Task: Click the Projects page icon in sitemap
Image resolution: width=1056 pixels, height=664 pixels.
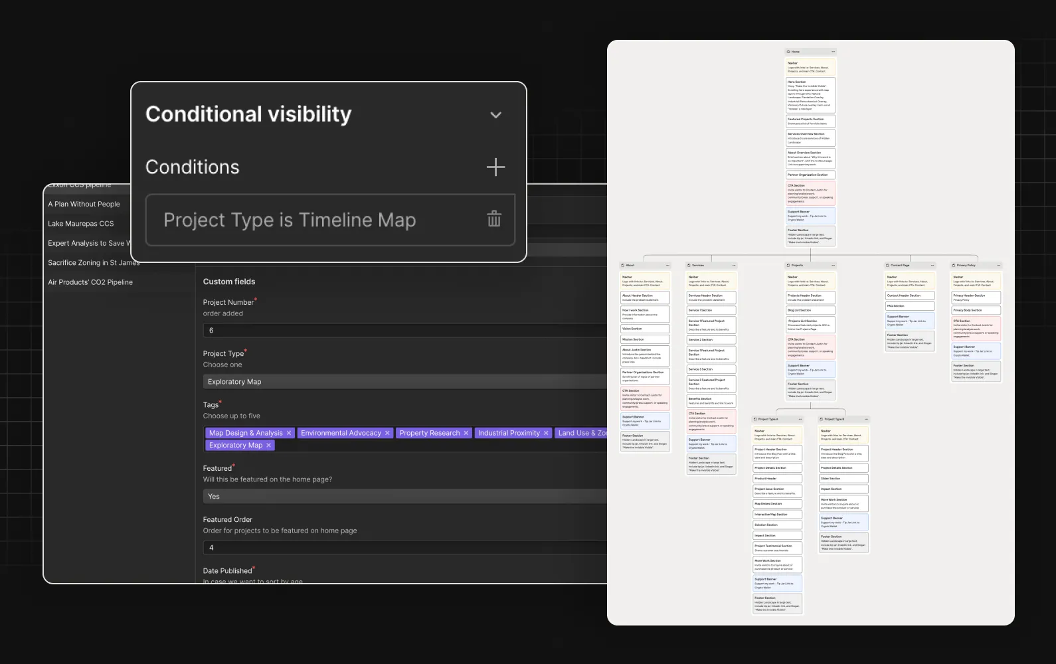Action: coord(788,266)
